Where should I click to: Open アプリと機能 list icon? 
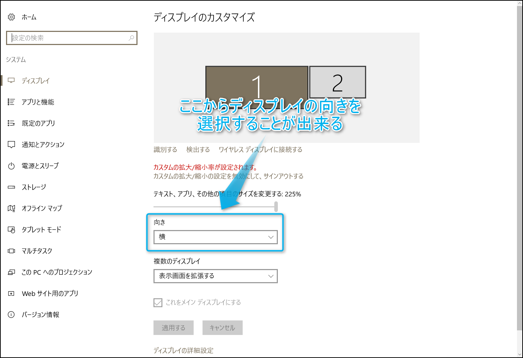[11, 102]
